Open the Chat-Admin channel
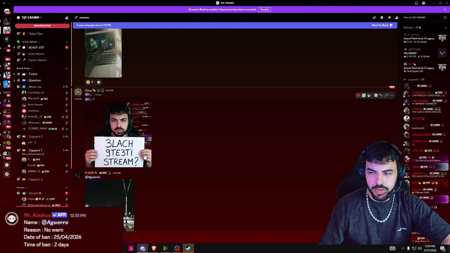Screen dimensions: 450x253 pos(42,54)
